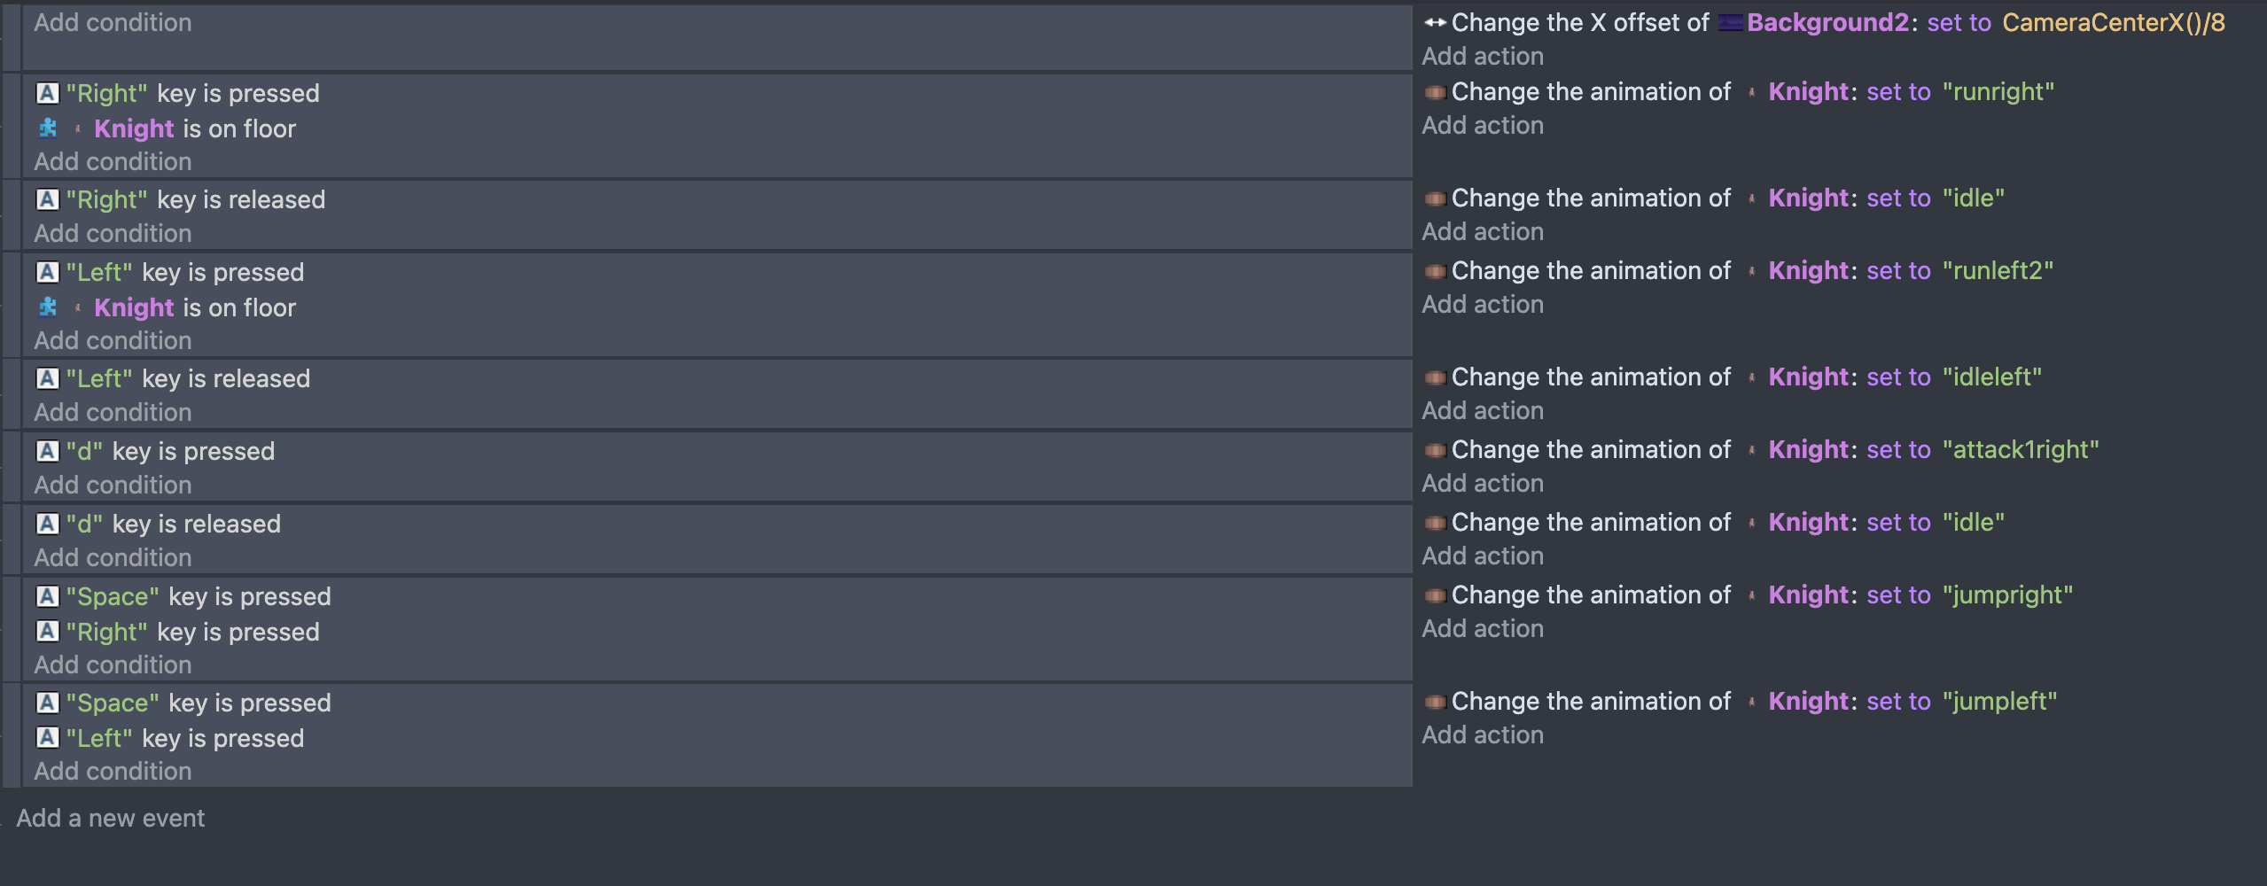Edit the CameraCenterX()/8 expression

coord(2114,22)
